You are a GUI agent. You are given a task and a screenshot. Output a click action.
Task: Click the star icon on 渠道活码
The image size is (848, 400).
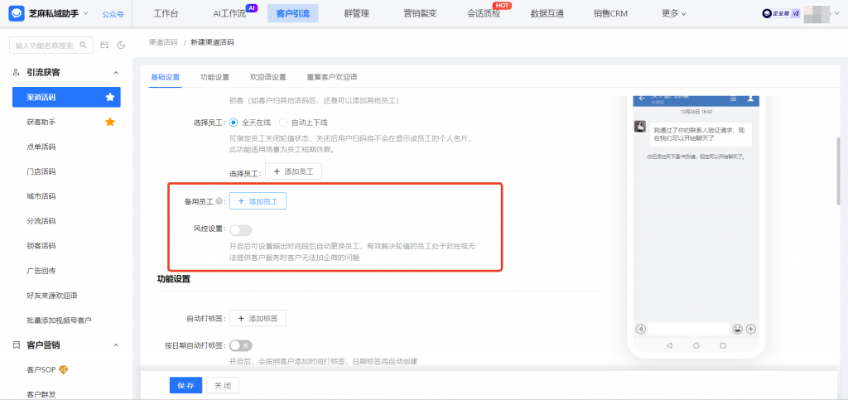(x=110, y=97)
